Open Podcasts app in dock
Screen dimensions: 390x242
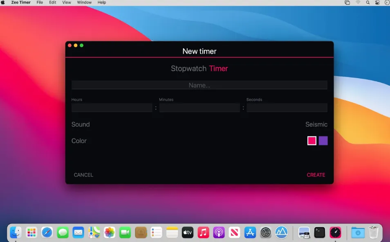pyautogui.click(x=219, y=232)
